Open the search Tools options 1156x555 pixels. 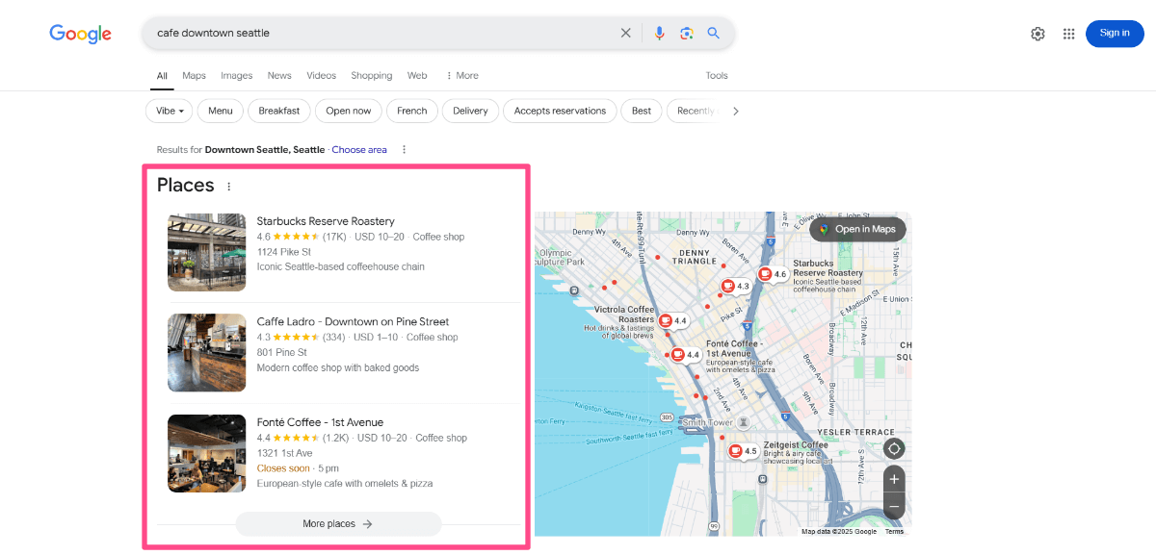pyautogui.click(x=717, y=76)
